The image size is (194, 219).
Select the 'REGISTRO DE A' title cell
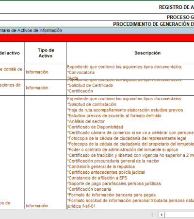[x=97, y=7]
